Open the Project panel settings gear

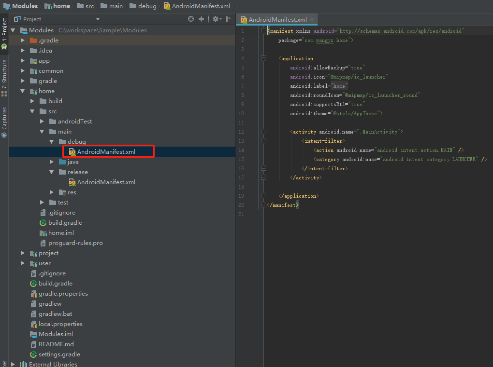pyautogui.click(x=216, y=19)
